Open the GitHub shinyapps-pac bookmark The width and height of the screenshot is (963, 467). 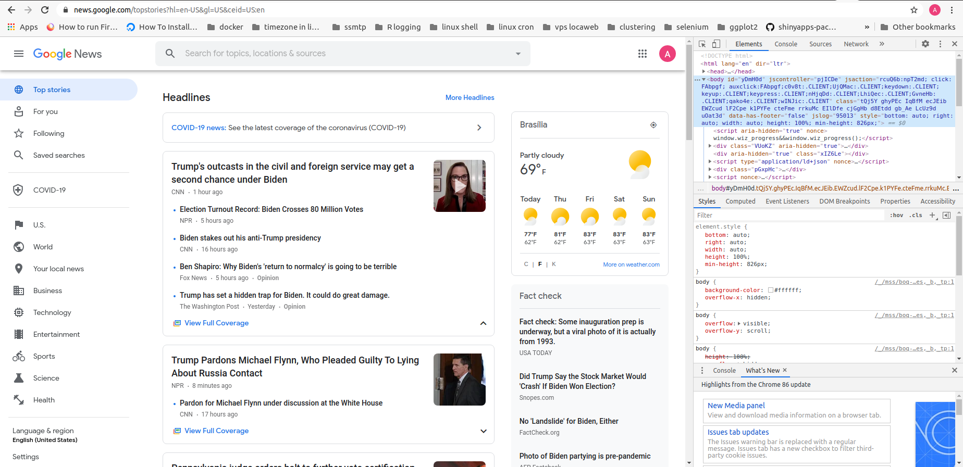pyautogui.click(x=801, y=27)
